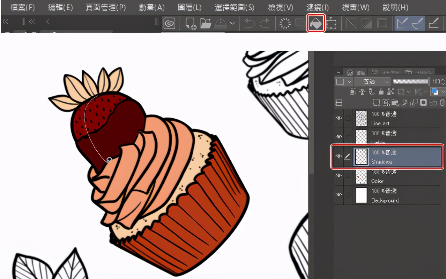Click the New document icon

coord(191,23)
